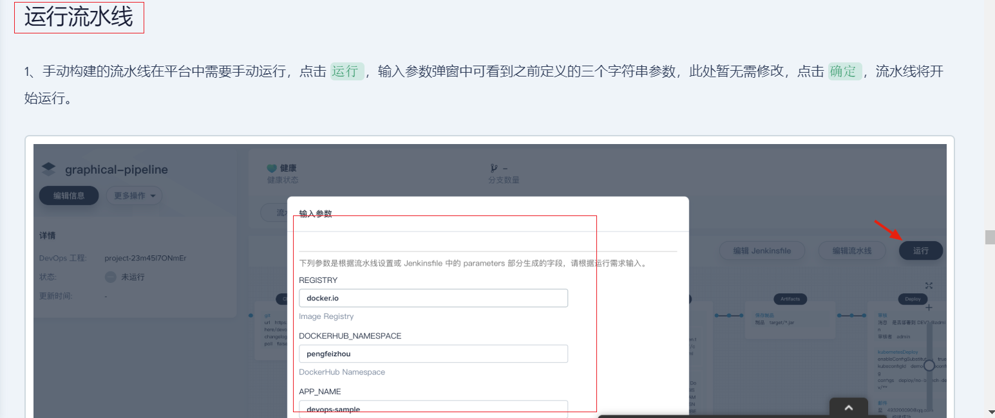This screenshot has height=418, width=995.
Task: Click the Deploy stage label
Action: click(913, 299)
